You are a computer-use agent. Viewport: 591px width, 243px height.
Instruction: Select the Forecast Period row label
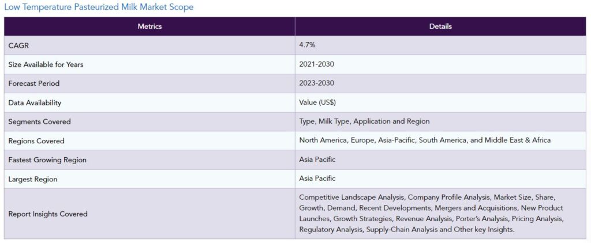coord(34,83)
